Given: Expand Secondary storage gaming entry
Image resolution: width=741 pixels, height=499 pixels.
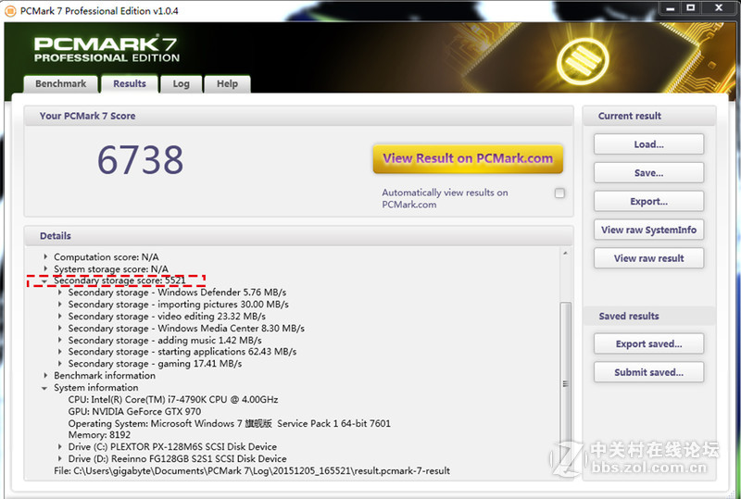Looking at the screenshot, I should click(59, 364).
